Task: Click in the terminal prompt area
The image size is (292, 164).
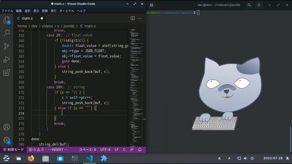Action: [x=198, y=12]
